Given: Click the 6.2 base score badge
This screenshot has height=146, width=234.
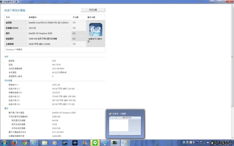Looking at the screenshot, I should point(96,30).
